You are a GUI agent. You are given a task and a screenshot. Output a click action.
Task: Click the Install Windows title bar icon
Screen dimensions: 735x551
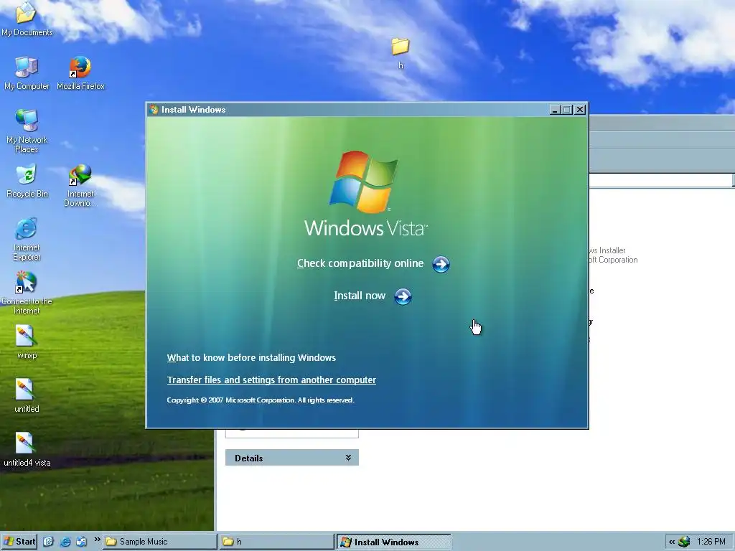pos(154,110)
